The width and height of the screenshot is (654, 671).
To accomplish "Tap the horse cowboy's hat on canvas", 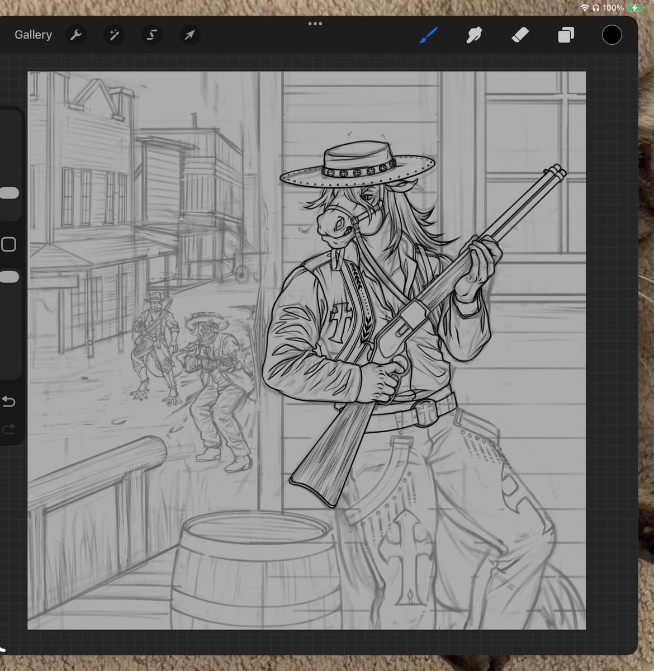I will (357, 163).
